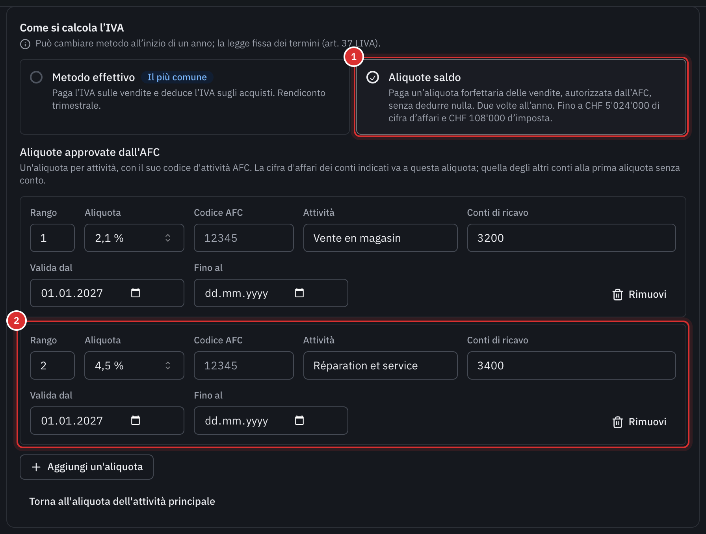The width and height of the screenshot is (706, 534).
Task: Focus the Rango field containing 1
Action: tap(52, 238)
